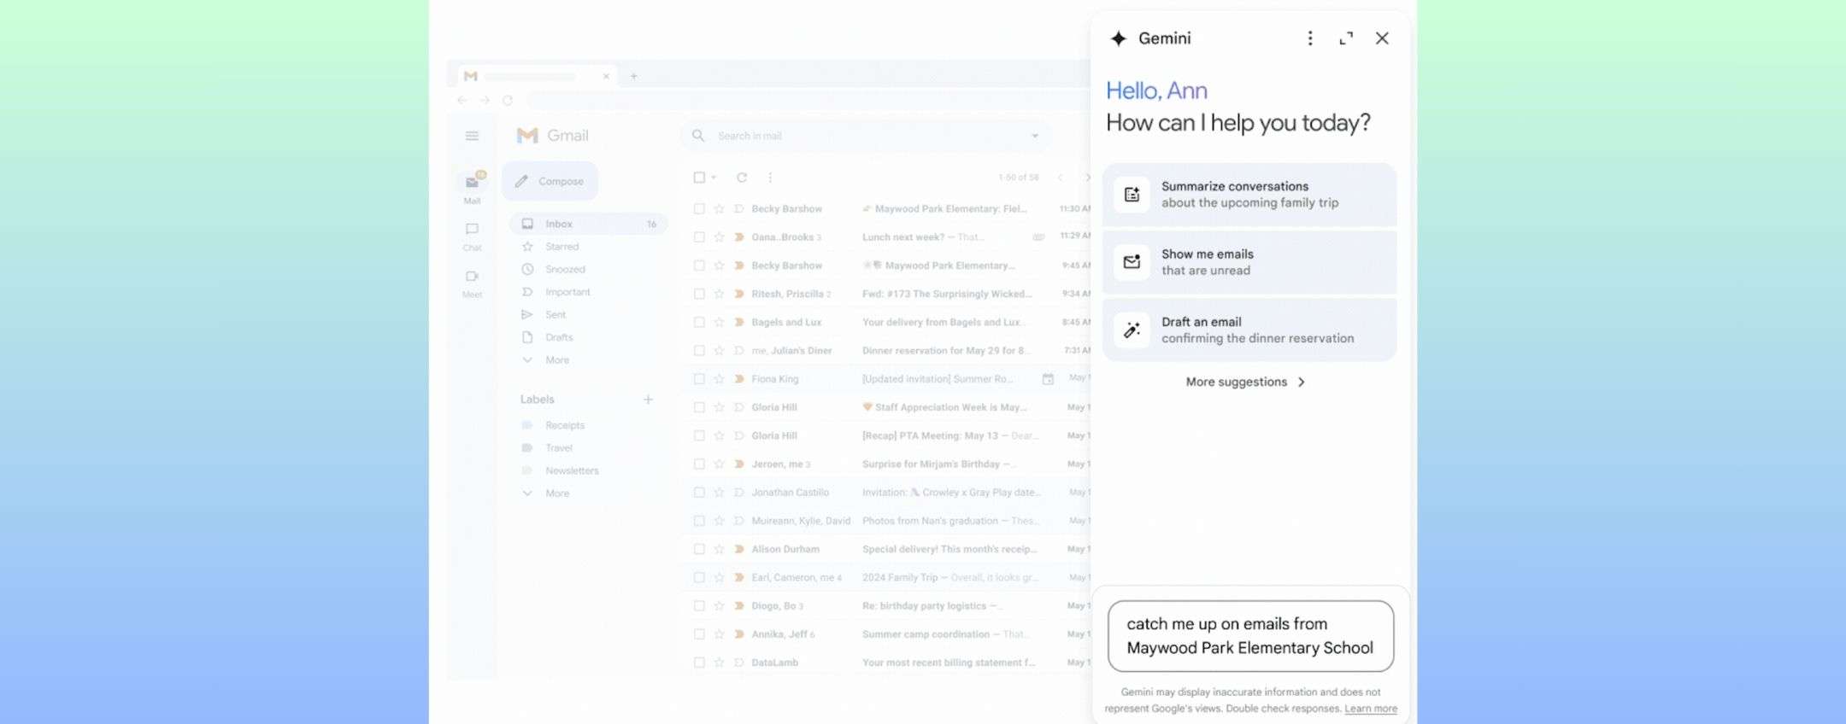Open Gemini panel more options menu
1846x724 pixels.
1310,38
